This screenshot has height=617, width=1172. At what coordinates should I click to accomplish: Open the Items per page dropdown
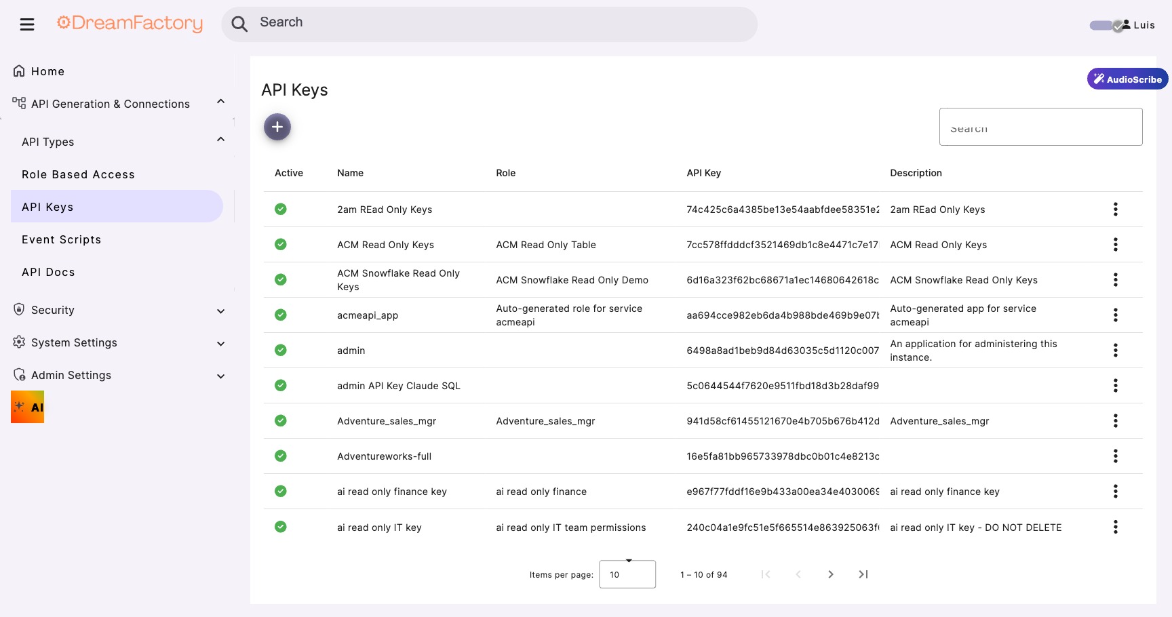[x=627, y=574]
